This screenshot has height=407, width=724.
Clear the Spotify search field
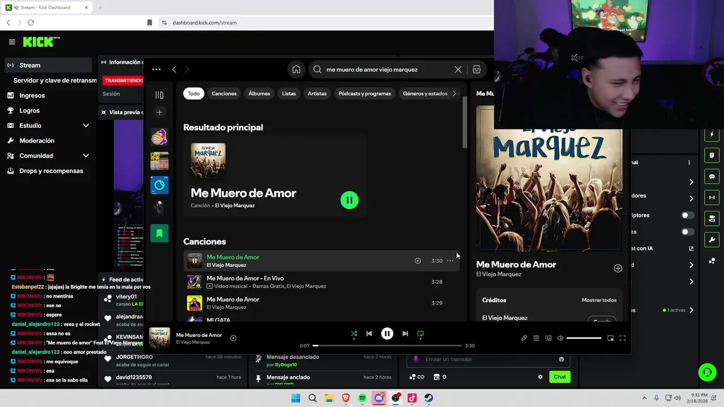(x=458, y=70)
